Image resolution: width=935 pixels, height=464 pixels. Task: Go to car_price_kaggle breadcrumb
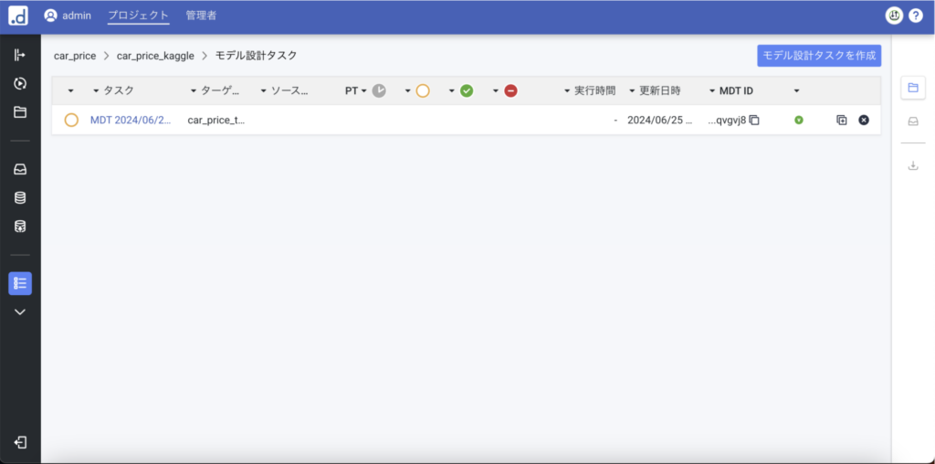pyautogui.click(x=155, y=56)
